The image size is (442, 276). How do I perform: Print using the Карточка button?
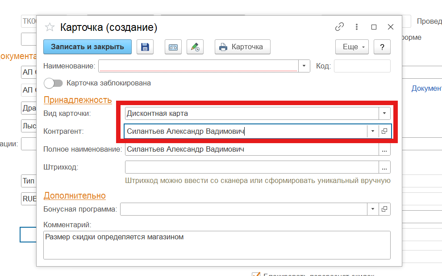[x=242, y=47]
